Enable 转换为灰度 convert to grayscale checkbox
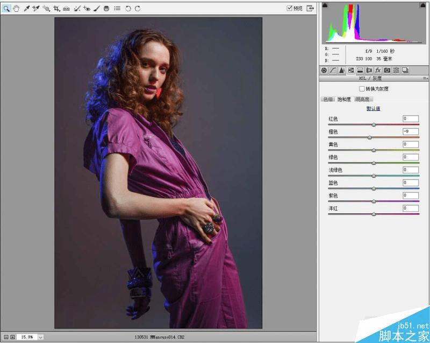This screenshot has height=343, width=430. point(361,89)
